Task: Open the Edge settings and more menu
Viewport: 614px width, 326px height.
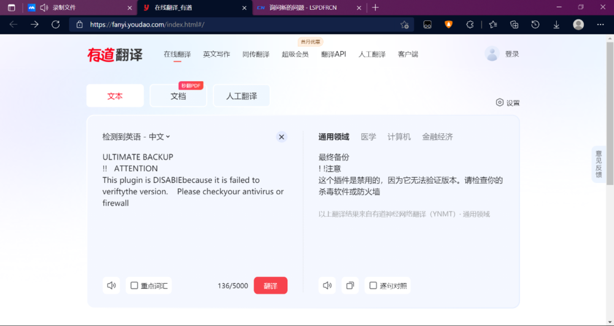Action: pos(600,25)
